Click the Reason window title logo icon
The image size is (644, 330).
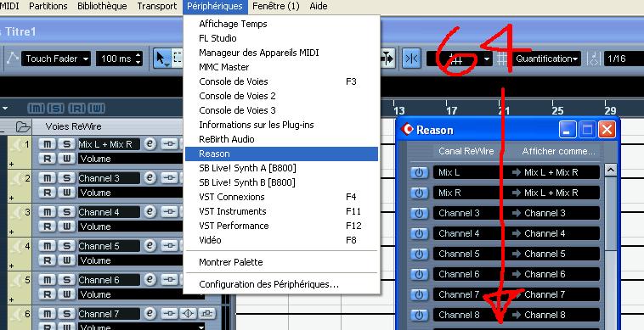[407, 130]
